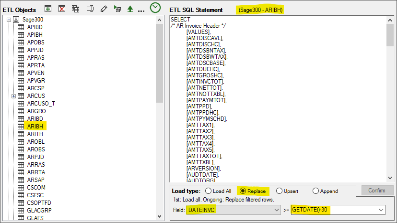Click the multiple tables icon

(x=75, y=9)
